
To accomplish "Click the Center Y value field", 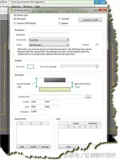I will pyautogui.click(x=51, y=102).
